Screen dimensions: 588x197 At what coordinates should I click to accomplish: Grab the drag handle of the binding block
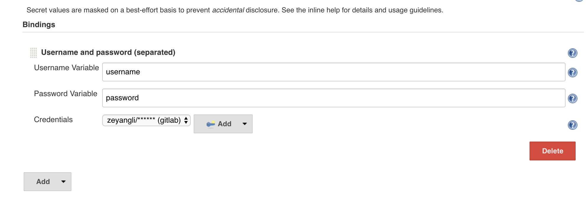33,53
